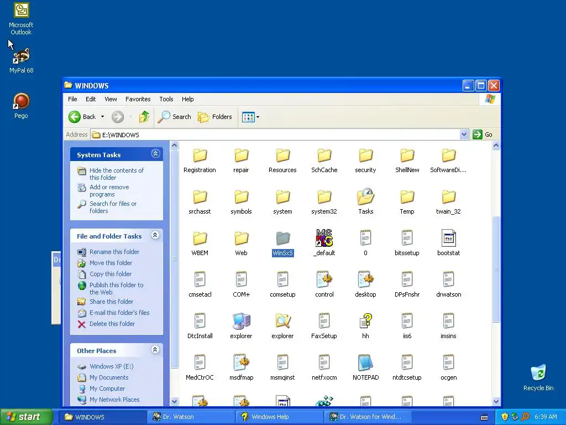Select the desktop settings file icon

coord(366,284)
